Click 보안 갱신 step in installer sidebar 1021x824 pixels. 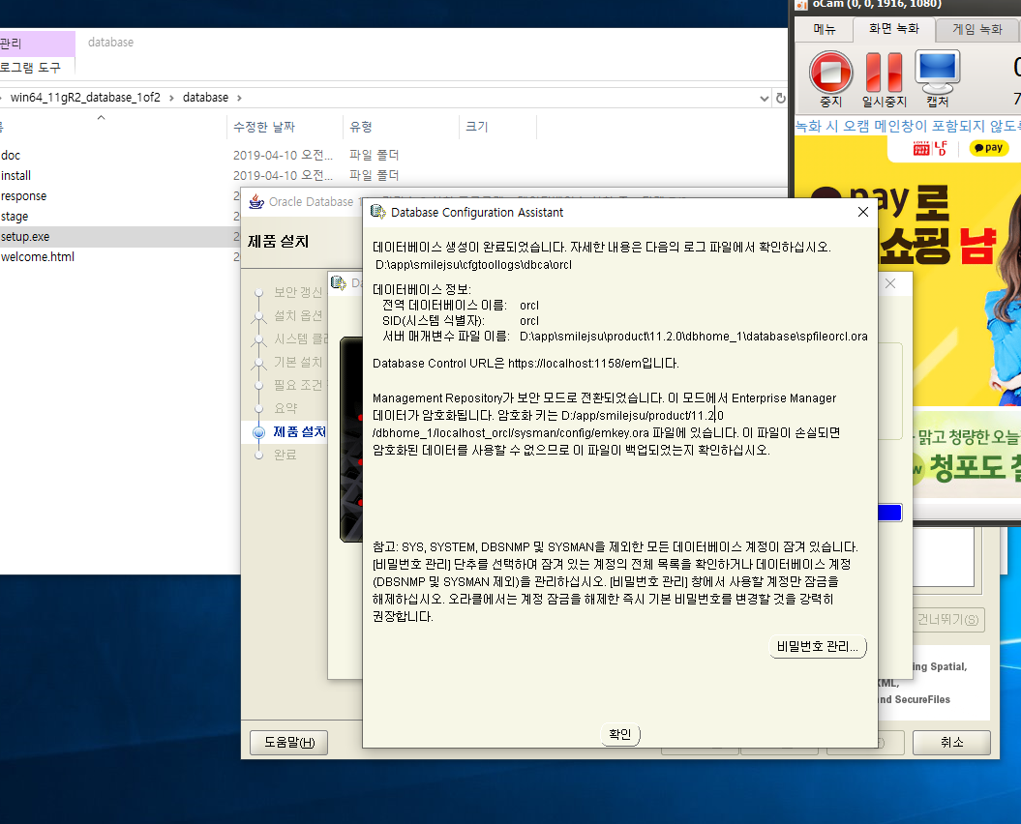pos(298,292)
